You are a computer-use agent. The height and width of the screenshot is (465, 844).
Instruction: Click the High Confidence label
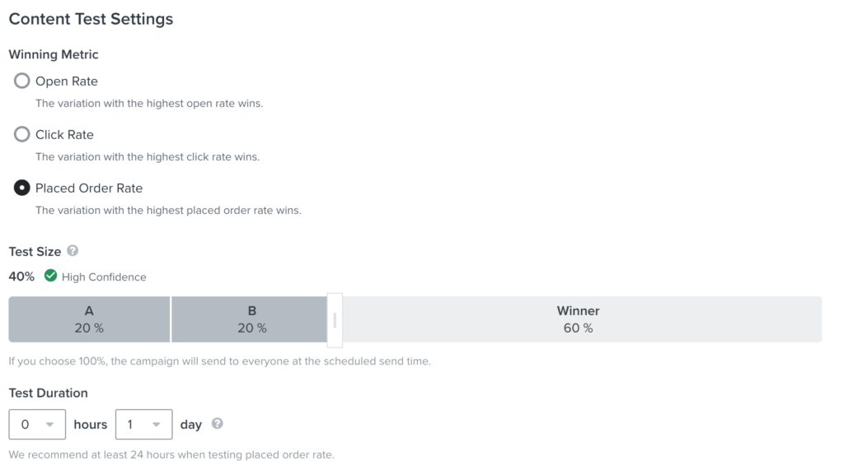point(104,277)
